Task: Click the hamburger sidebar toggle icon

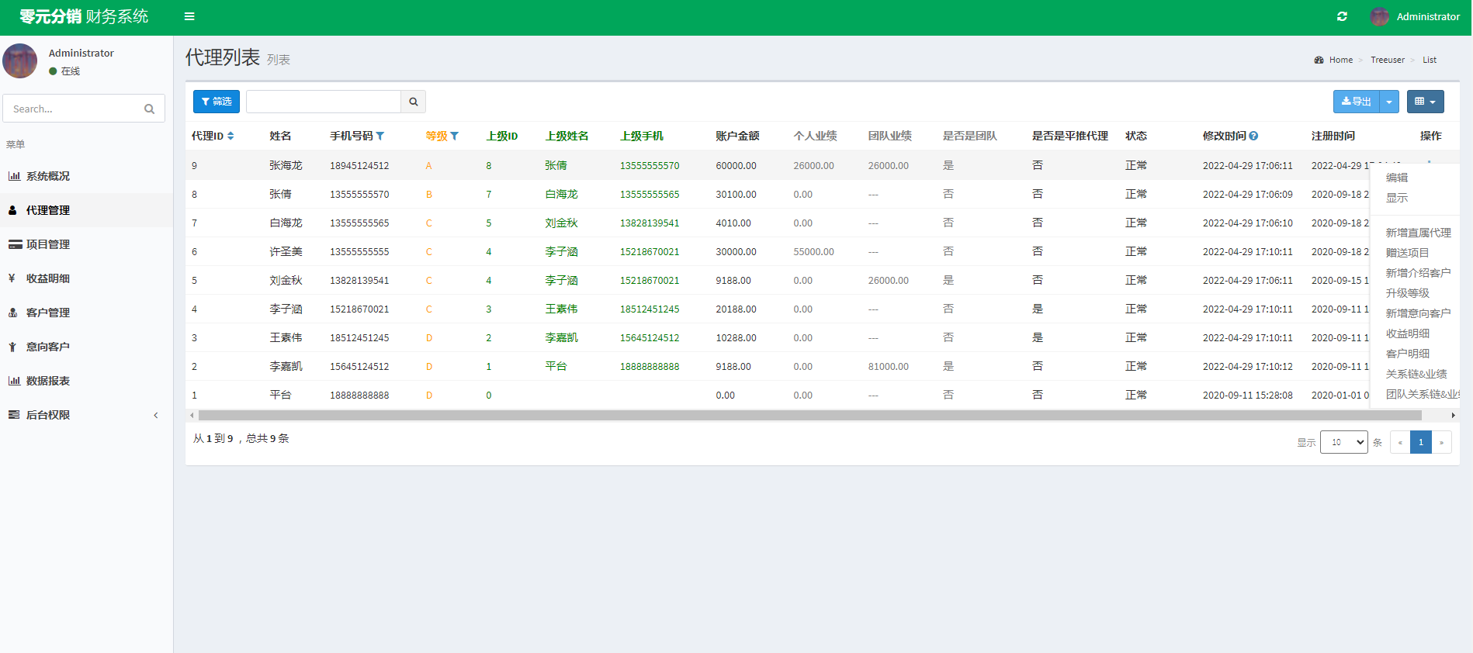Action: 189,16
